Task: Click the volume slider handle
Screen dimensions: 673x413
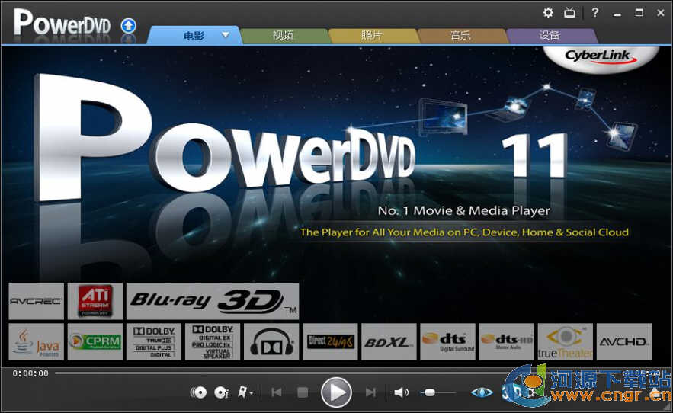Action: point(430,392)
